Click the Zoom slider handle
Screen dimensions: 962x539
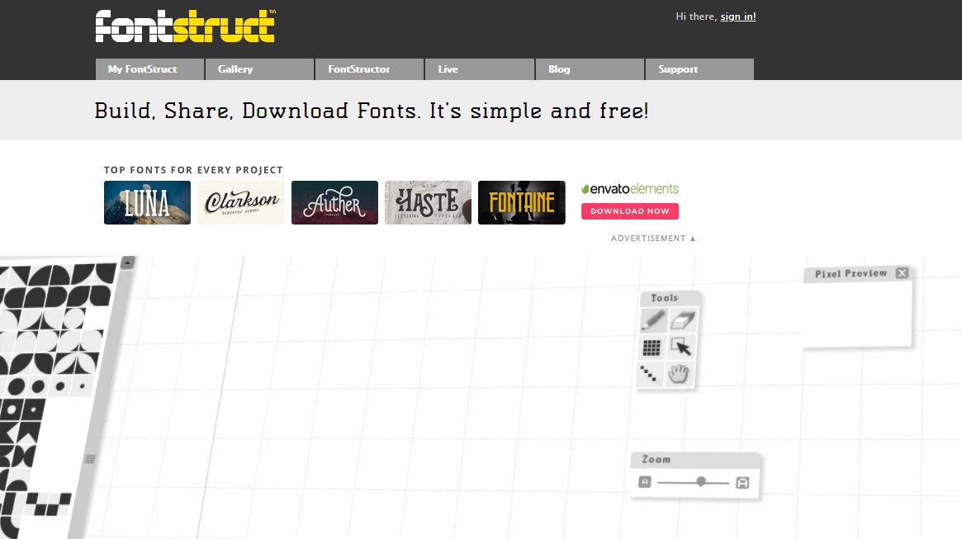700,482
